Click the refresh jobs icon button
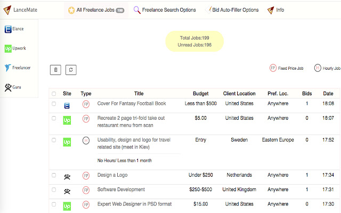The width and height of the screenshot is (341, 213). click(x=71, y=70)
